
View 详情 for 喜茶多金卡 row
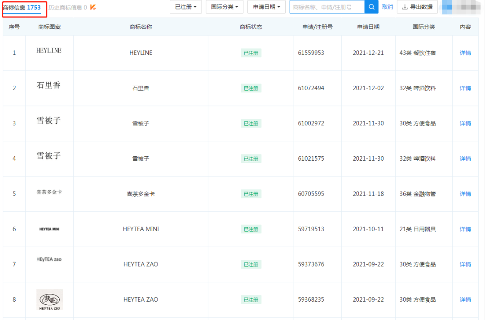[x=465, y=194]
